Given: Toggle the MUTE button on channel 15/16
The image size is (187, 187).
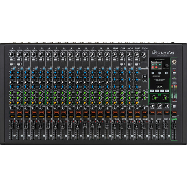Looking at the screenshot, I should (x=115, y=113).
